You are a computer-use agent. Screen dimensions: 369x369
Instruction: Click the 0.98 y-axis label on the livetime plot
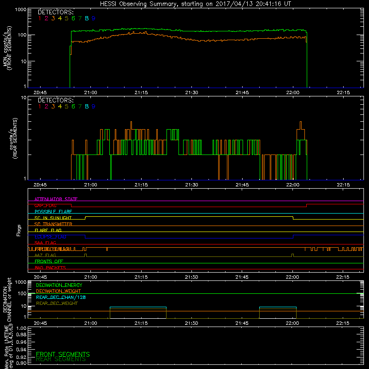(x=21, y=335)
